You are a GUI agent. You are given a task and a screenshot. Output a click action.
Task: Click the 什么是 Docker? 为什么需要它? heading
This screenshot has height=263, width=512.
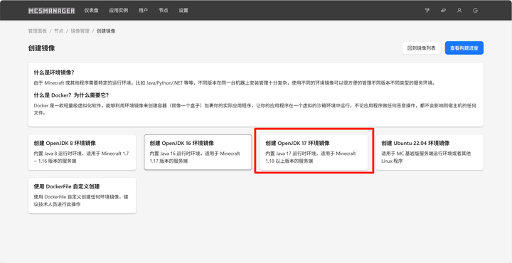(x=71, y=95)
